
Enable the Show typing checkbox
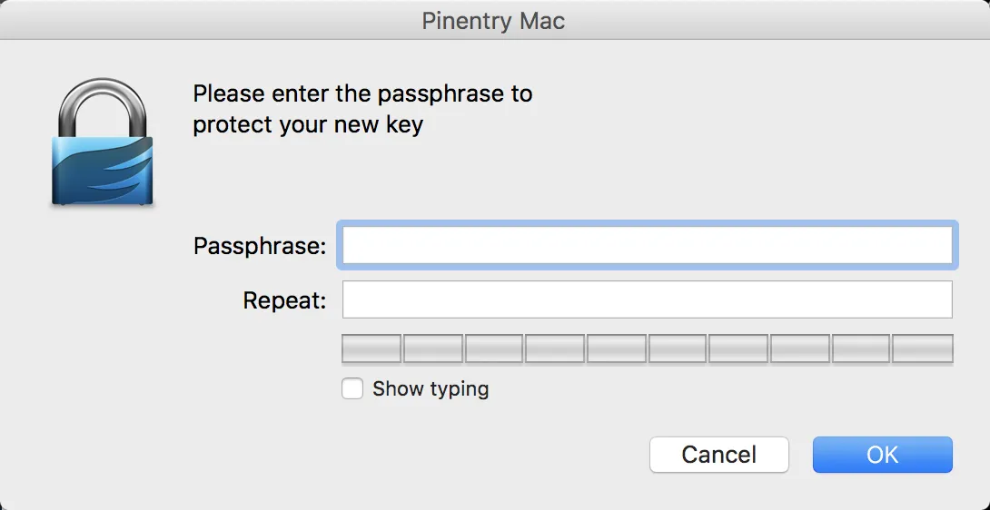coord(352,388)
